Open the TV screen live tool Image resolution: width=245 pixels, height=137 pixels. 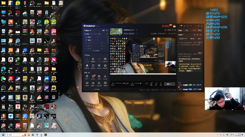pyautogui.click(x=99, y=77)
